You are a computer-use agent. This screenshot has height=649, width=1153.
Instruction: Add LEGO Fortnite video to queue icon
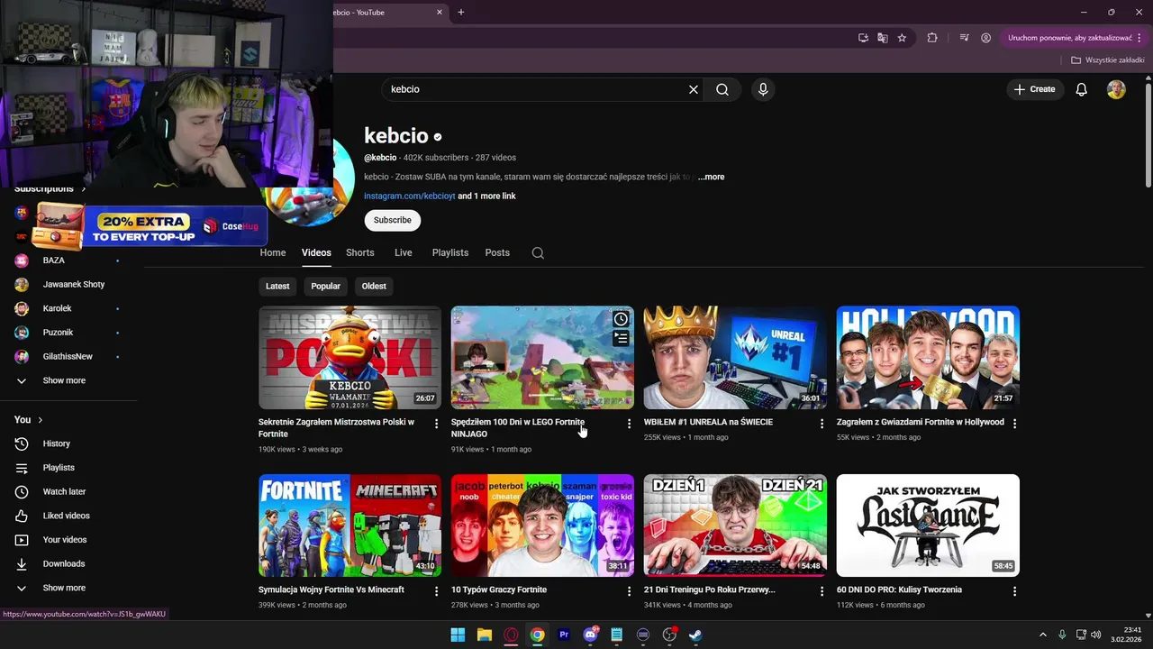621,339
